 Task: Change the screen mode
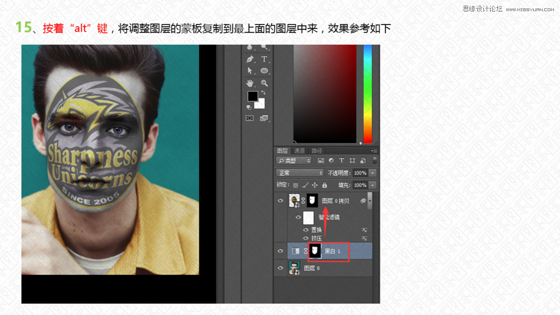264,118
